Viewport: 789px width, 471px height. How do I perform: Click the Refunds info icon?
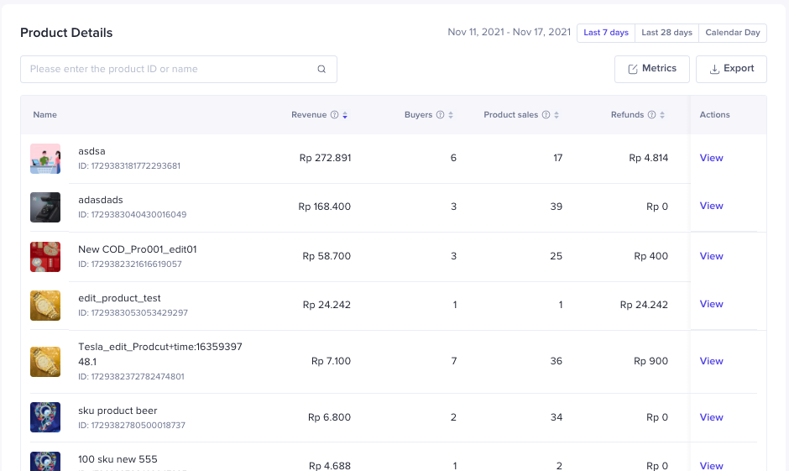[x=651, y=115]
